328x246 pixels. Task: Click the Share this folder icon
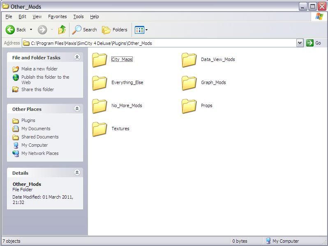[x=16, y=89]
